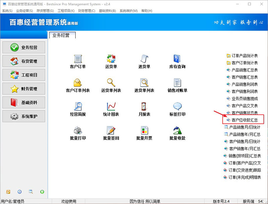Open the 产品销售年/月汇总 report
The image size is (268, 204).
coord(242,134)
